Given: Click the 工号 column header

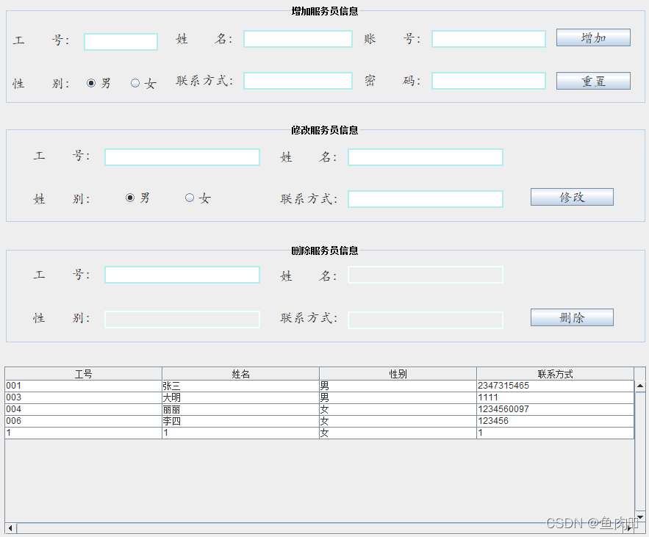Looking at the screenshot, I should coord(83,374).
